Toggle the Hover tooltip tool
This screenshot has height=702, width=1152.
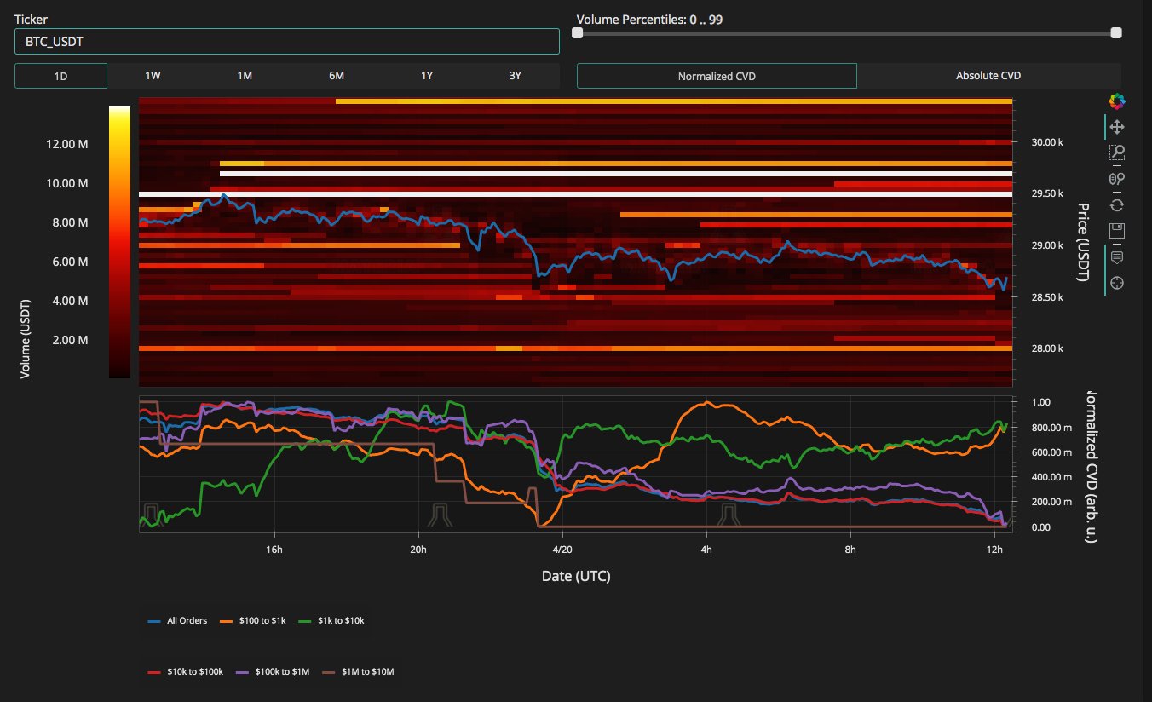1116,256
